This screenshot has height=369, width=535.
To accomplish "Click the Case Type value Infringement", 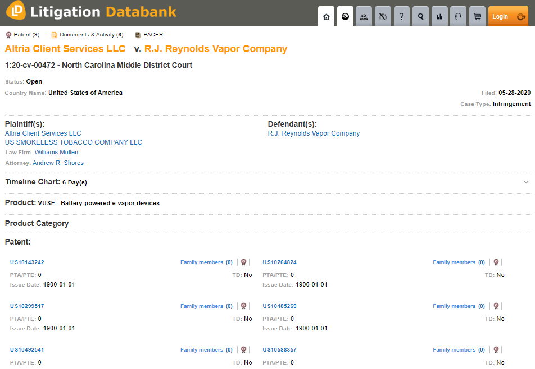I will pyautogui.click(x=512, y=104).
